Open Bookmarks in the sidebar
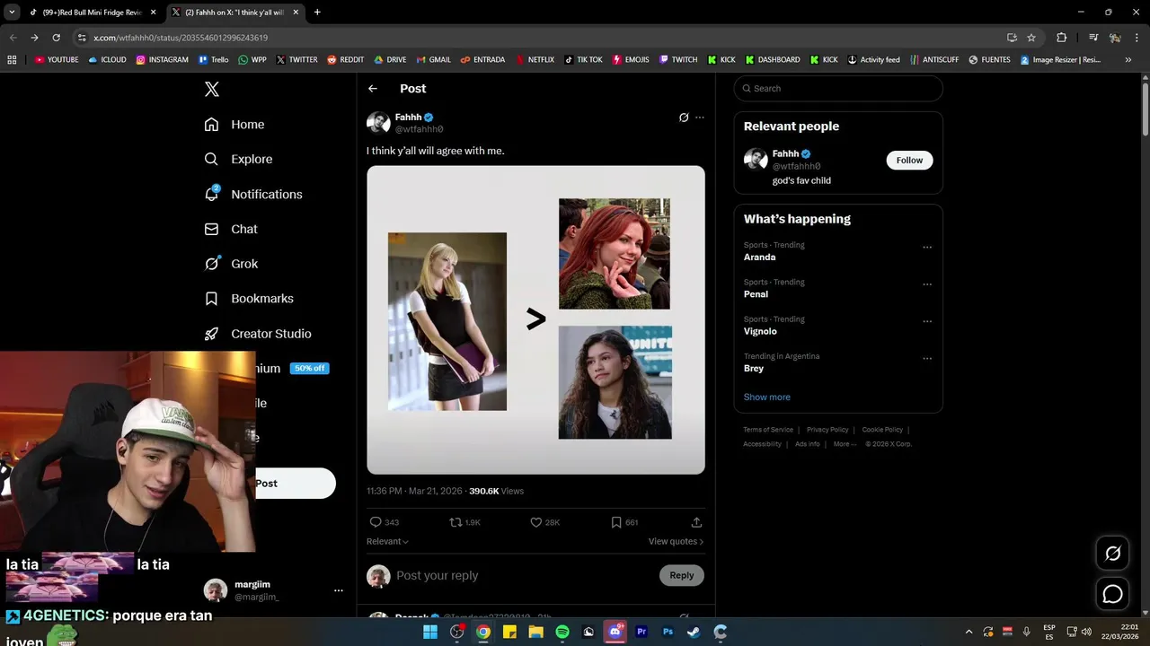The image size is (1150, 646). tap(249, 299)
